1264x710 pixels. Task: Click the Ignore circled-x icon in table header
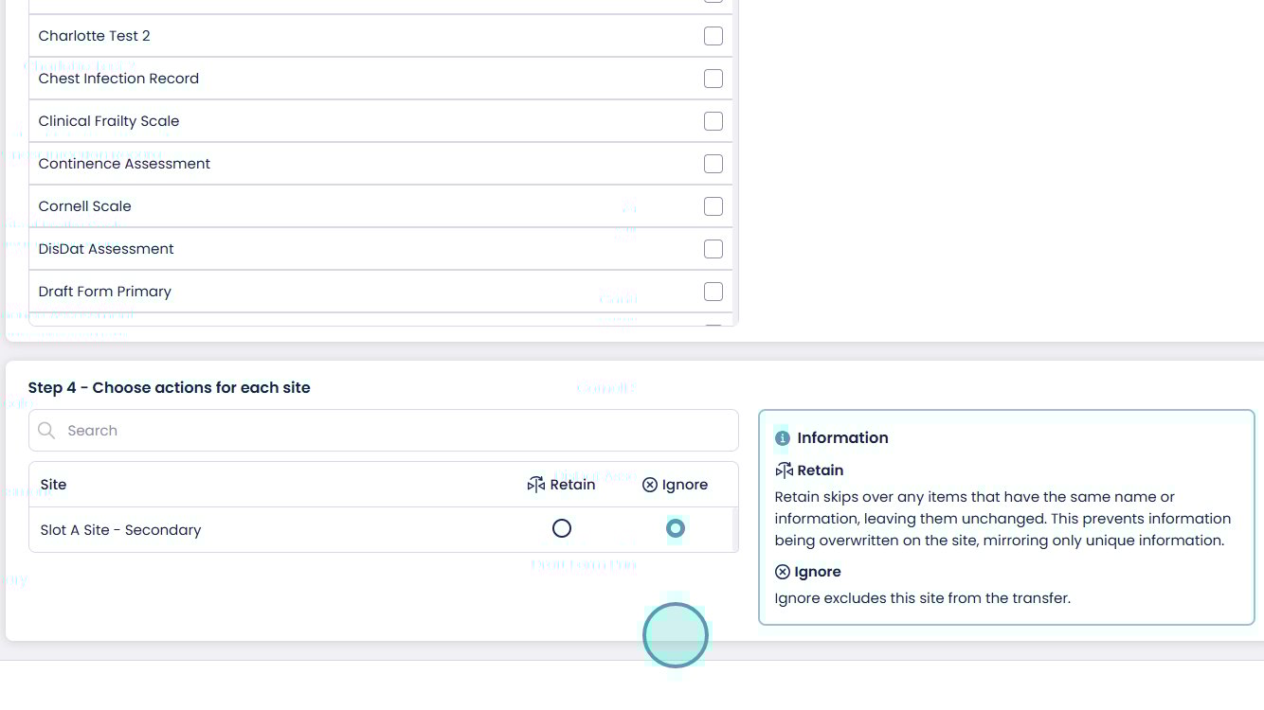click(650, 485)
